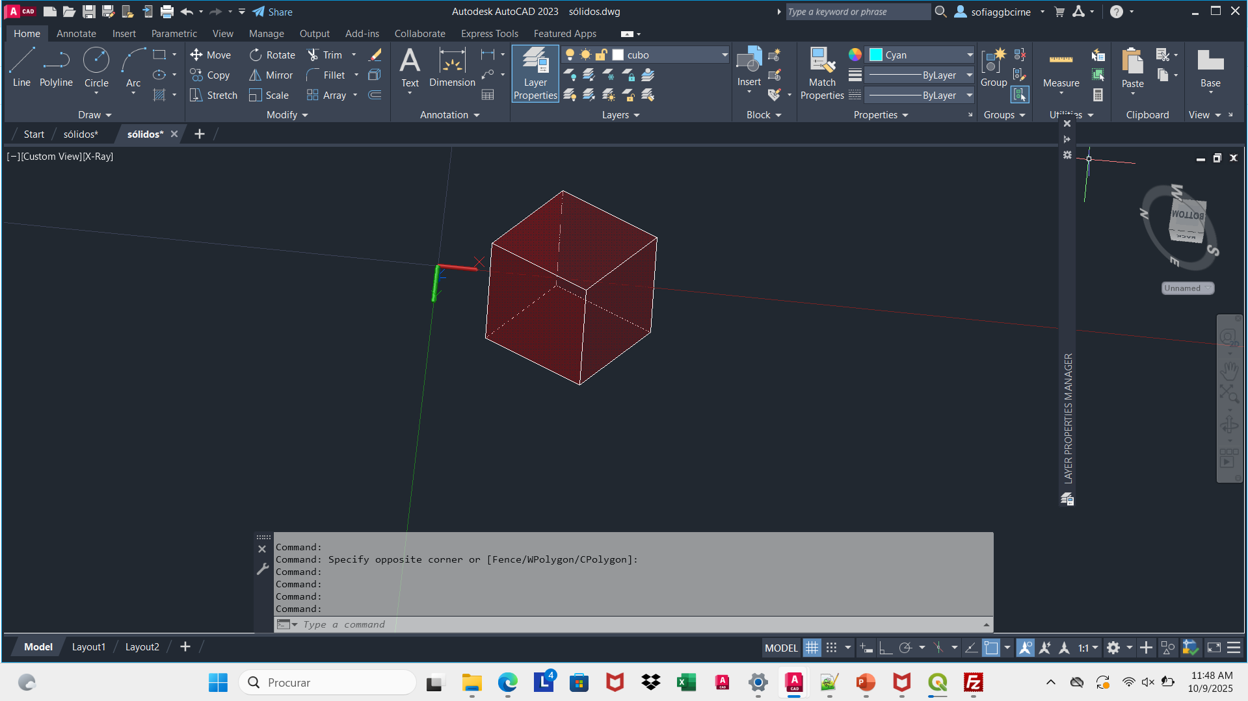Screen dimensions: 1248x701
Task: Expand the Modify panel
Action: (287, 115)
